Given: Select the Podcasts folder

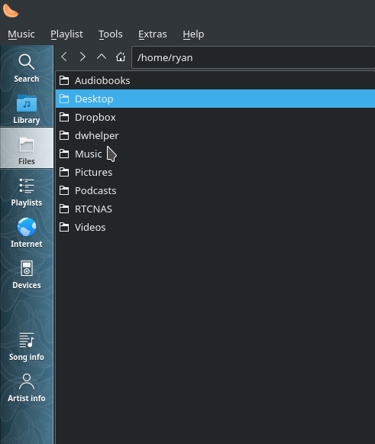Looking at the screenshot, I should click(x=215, y=190).
